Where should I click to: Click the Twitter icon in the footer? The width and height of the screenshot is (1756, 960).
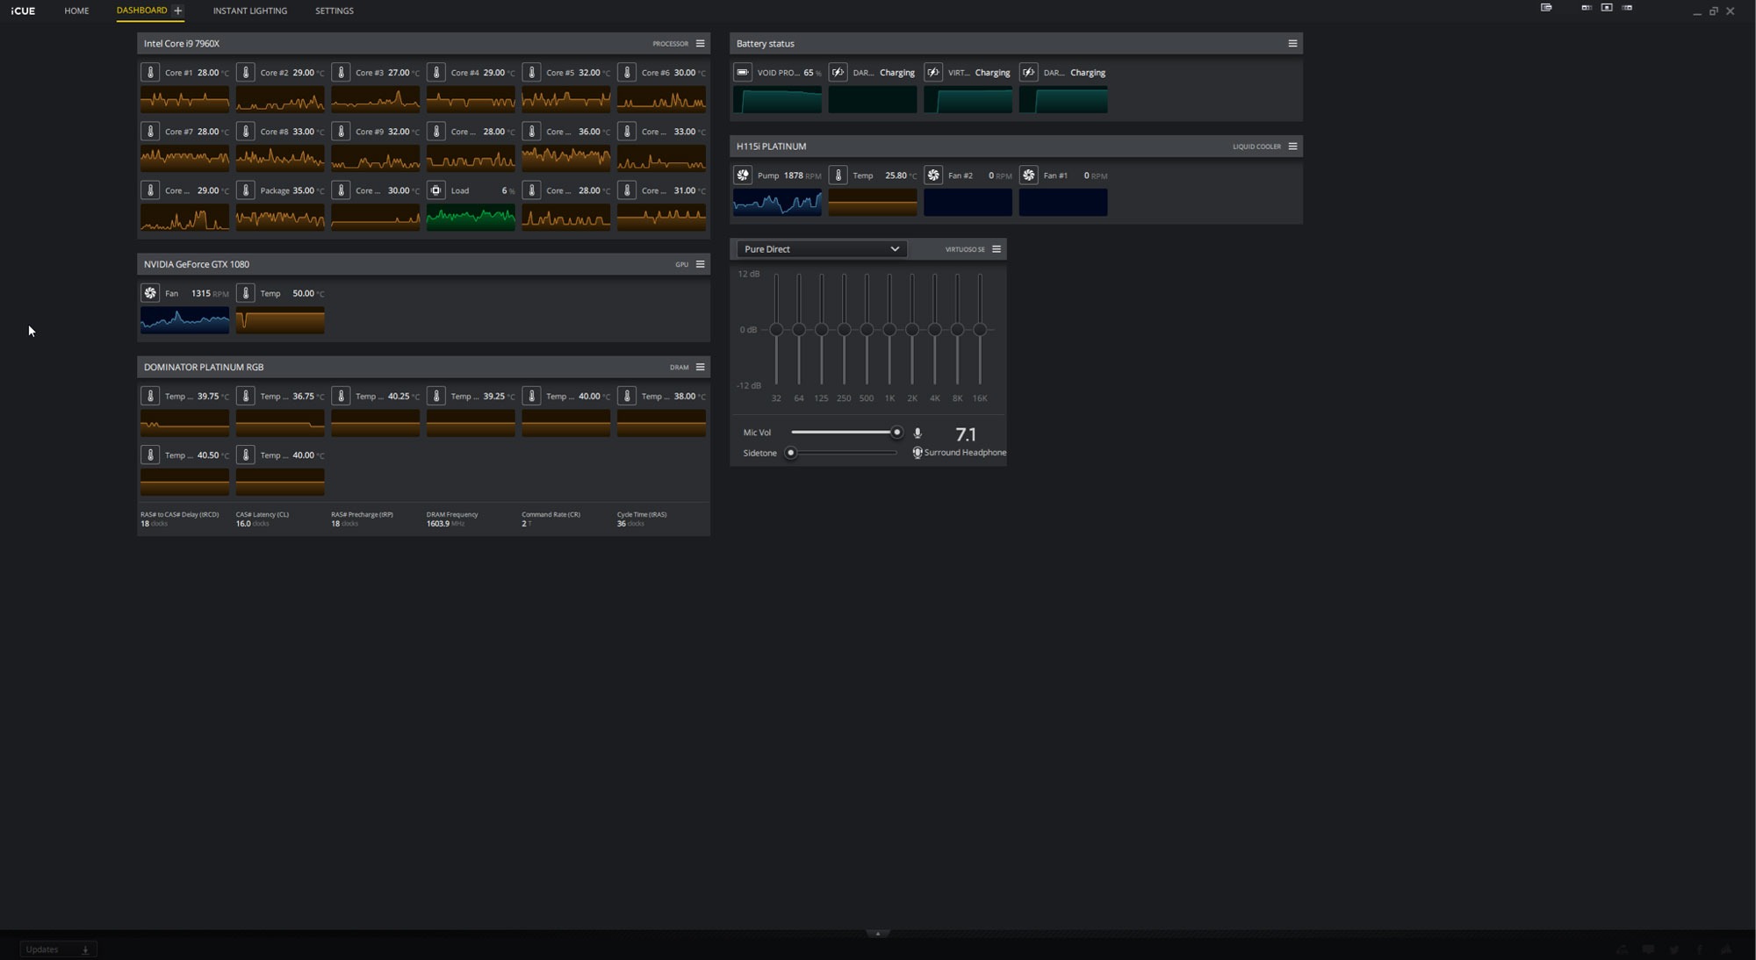point(1674,949)
